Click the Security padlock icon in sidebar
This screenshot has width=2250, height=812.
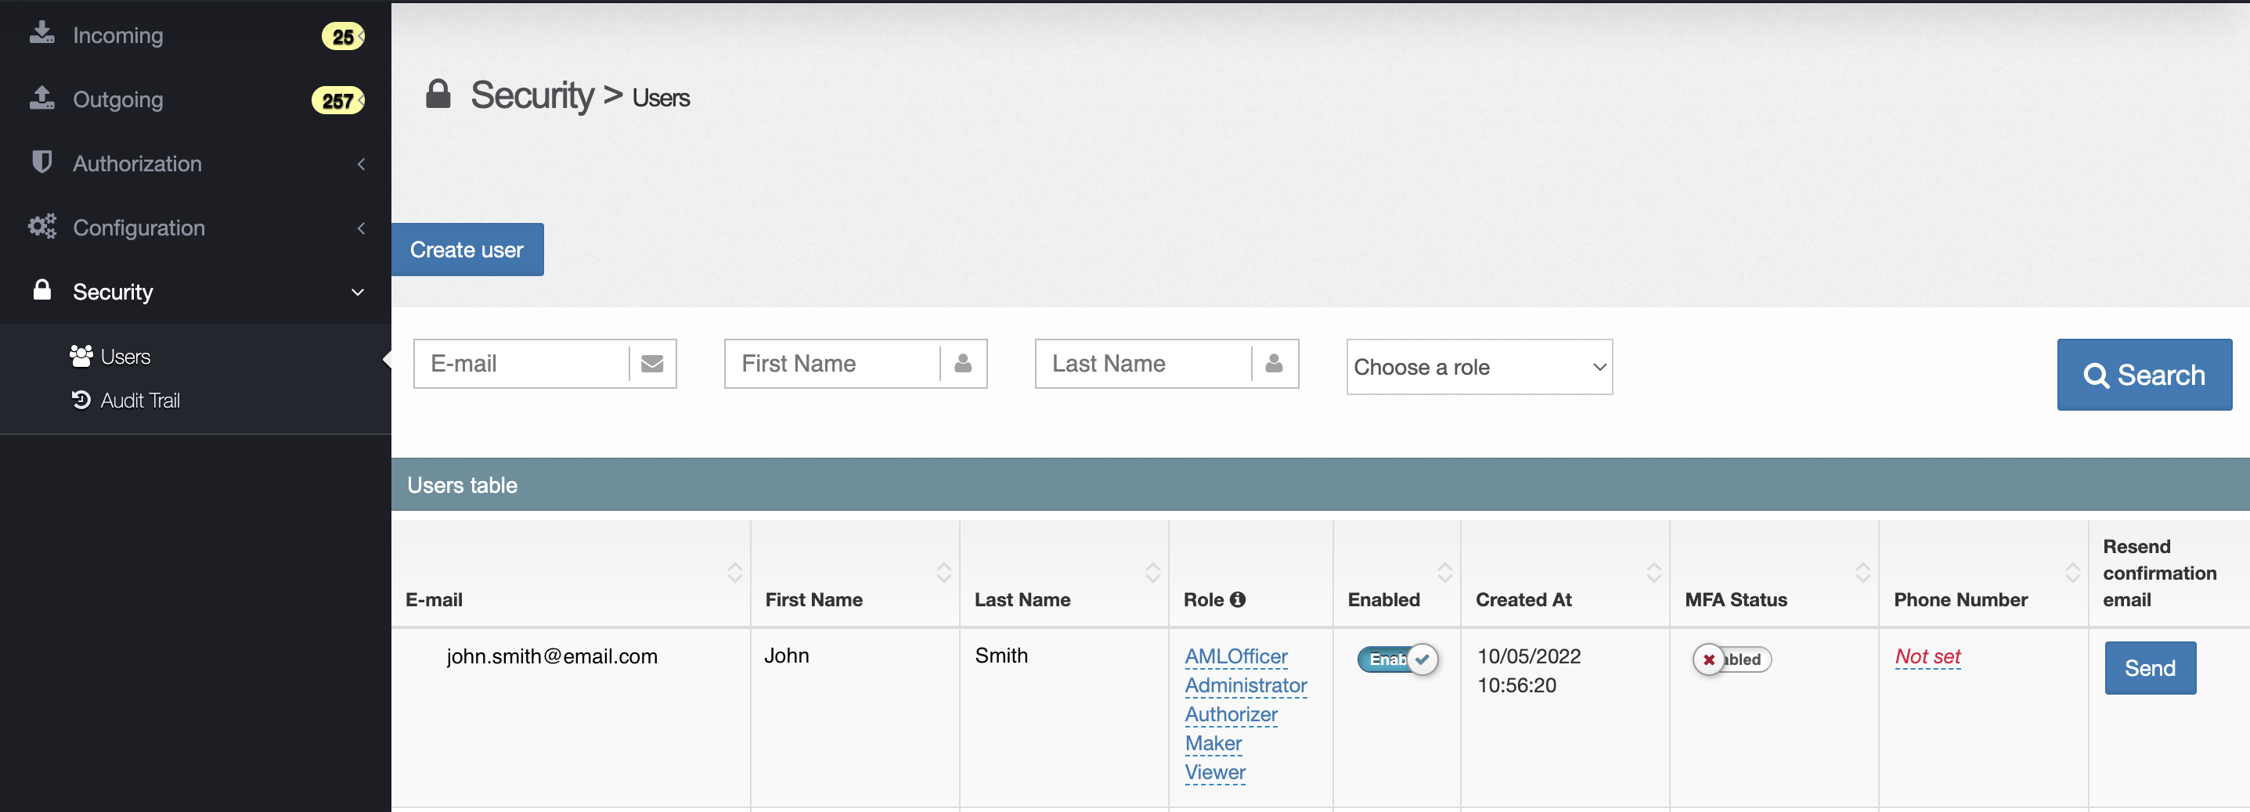click(42, 291)
